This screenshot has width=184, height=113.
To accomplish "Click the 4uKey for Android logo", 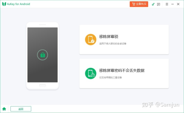I will 16,4.
